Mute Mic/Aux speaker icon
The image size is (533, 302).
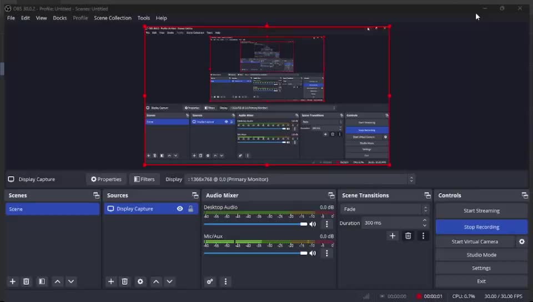[x=313, y=253]
